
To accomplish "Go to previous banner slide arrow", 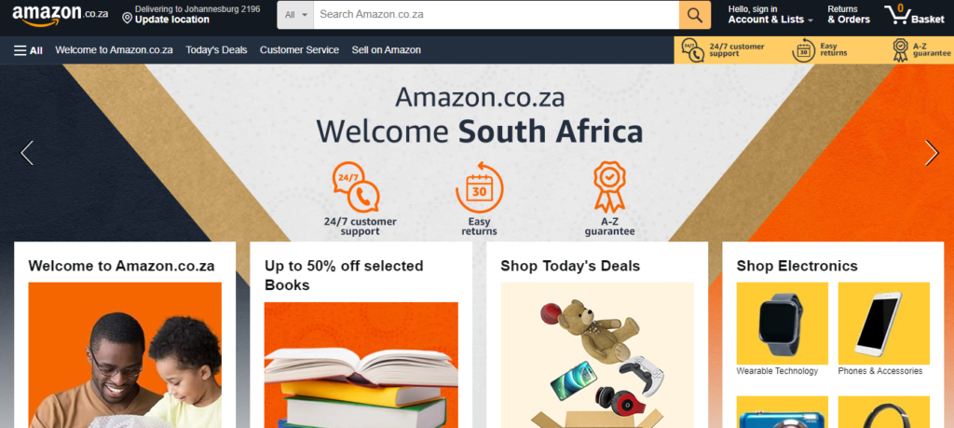I will point(27,153).
